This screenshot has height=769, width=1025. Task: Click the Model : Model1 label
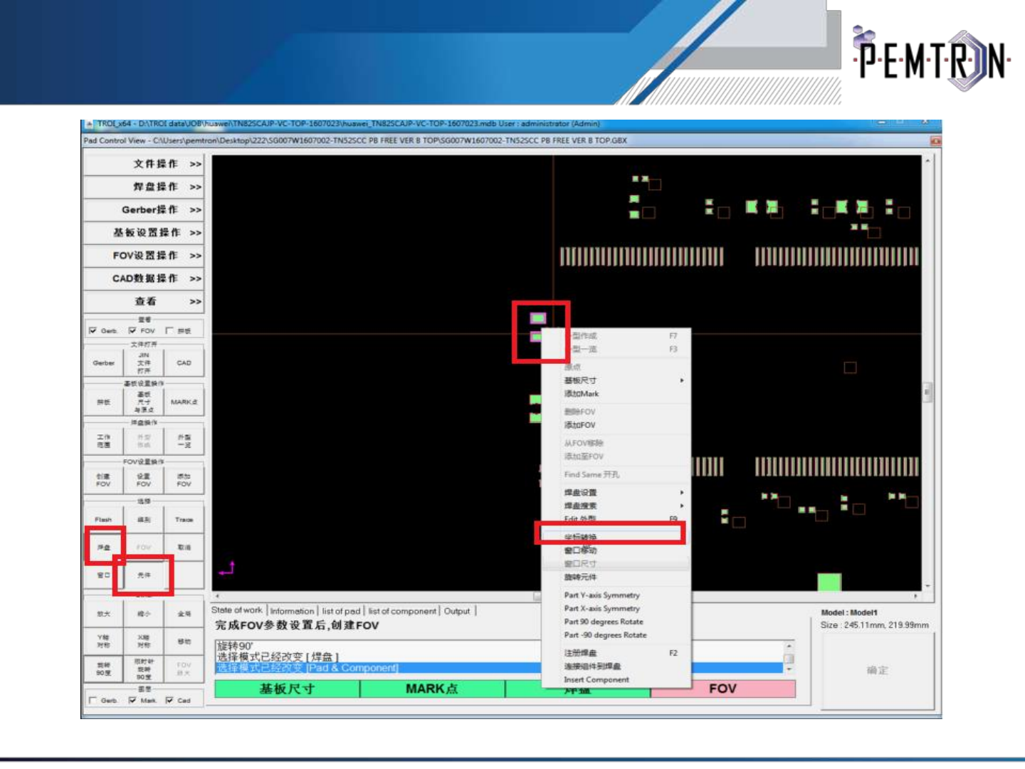pyautogui.click(x=849, y=612)
